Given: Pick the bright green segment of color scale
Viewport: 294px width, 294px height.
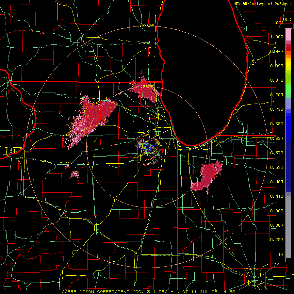Looking at the screenshot, I should click(x=288, y=89).
